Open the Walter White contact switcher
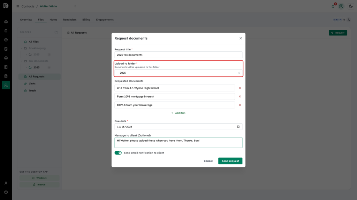 point(75,6)
